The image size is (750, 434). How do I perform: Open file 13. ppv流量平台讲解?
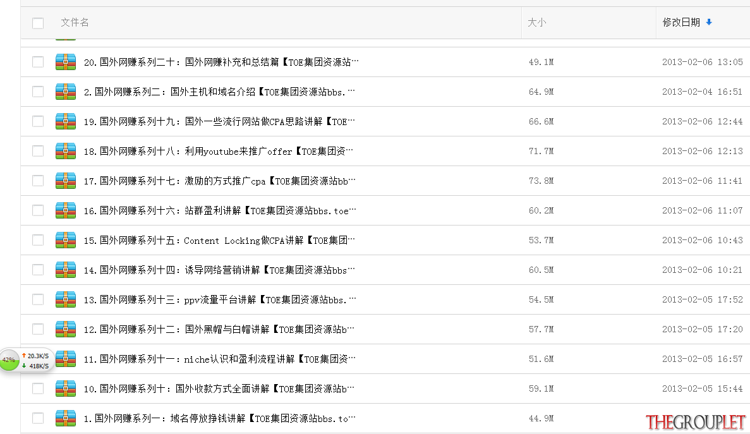(220, 299)
